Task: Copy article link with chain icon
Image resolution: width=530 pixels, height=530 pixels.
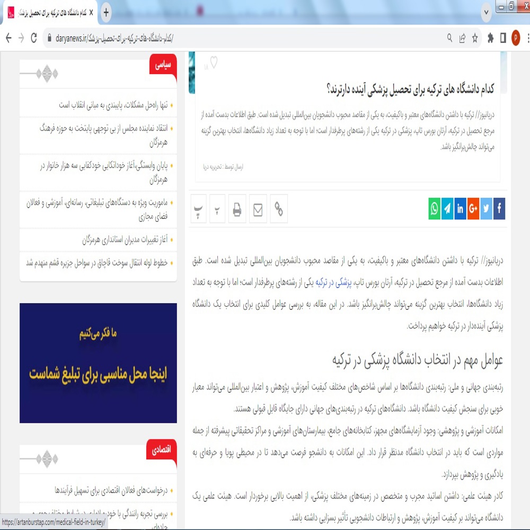Action: [x=279, y=209]
